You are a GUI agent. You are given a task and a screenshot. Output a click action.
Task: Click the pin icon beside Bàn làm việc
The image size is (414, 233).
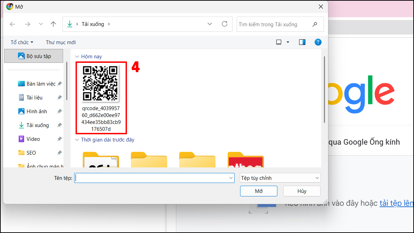59,84
